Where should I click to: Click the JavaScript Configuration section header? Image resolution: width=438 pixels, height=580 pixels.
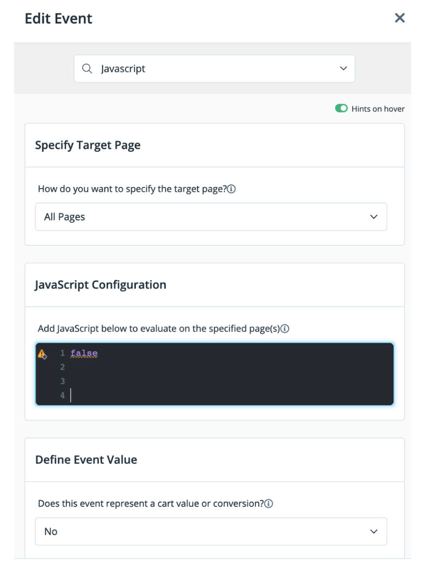pyautogui.click(x=100, y=285)
